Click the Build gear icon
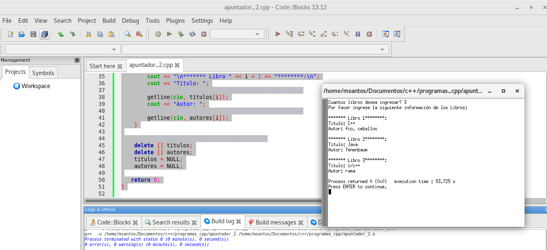Viewport: 547px width, 250px height. [x=158, y=34]
